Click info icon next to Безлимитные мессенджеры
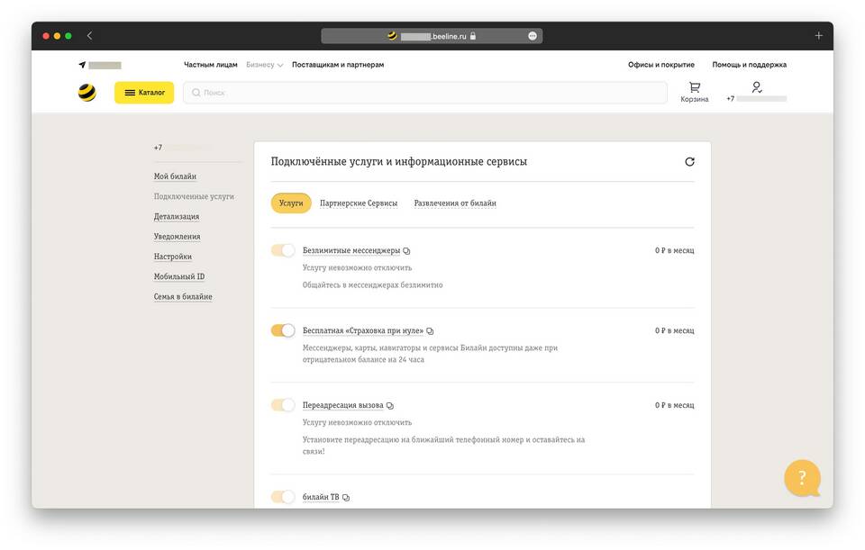This screenshot has height=550, width=865. pos(407,251)
